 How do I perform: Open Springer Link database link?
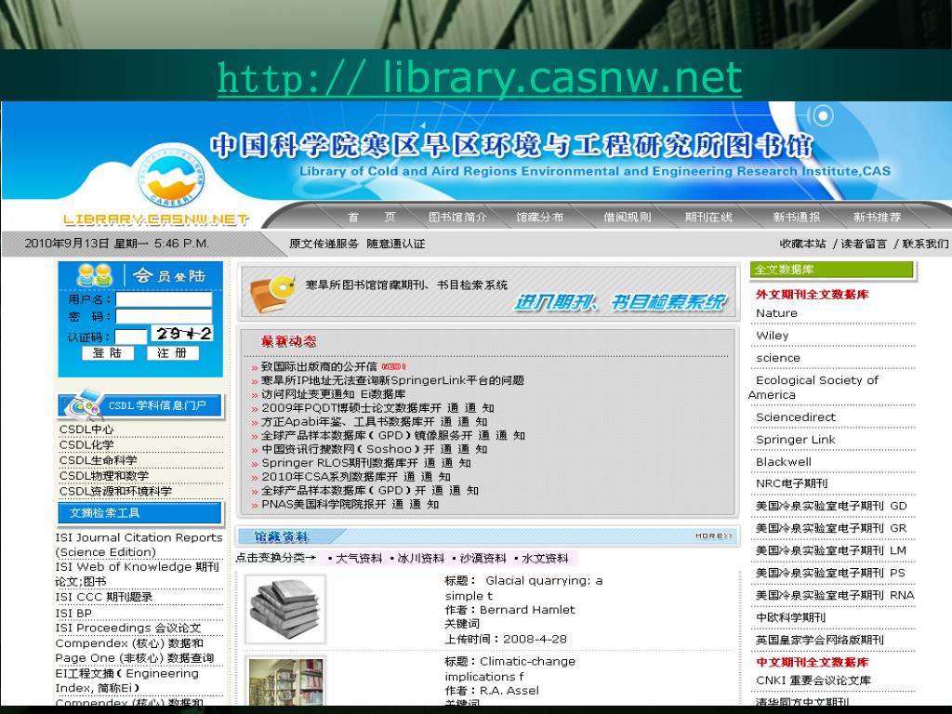796,440
